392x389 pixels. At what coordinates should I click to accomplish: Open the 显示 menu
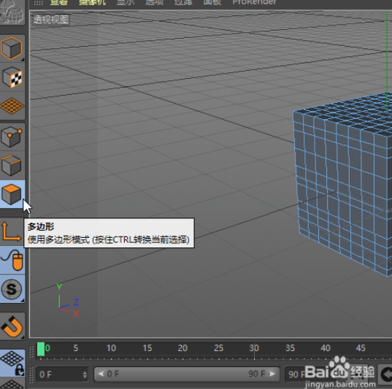pos(126,2)
